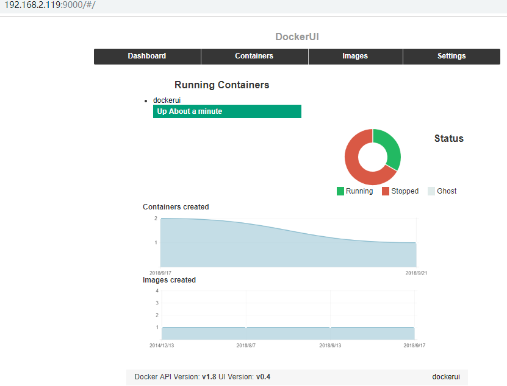Viewport: 507px width, 386px height.
Task: Click the 2018/8/7 date label on images chart
Action: click(246, 345)
